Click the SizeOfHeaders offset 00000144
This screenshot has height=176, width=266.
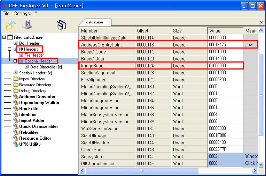(x=153, y=142)
